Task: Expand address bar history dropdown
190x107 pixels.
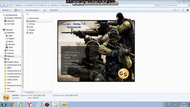Action: [x=154, y=5]
